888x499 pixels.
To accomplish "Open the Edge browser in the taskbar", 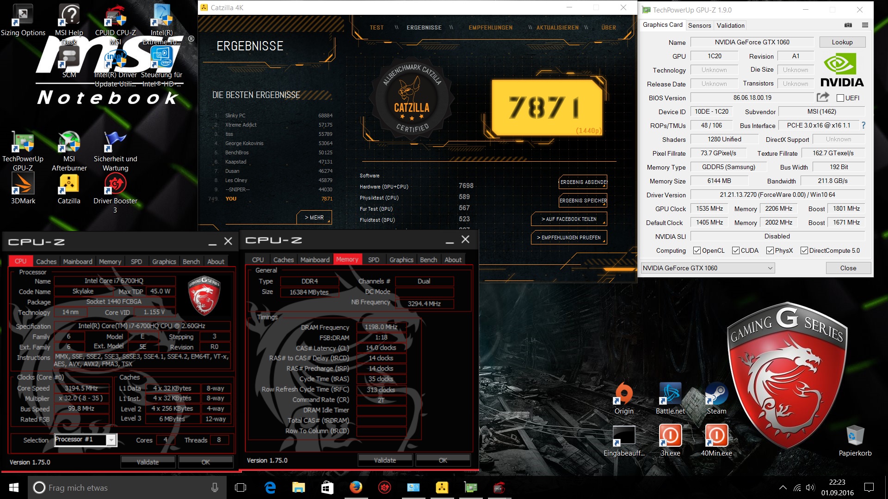I will (x=270, y=487).
